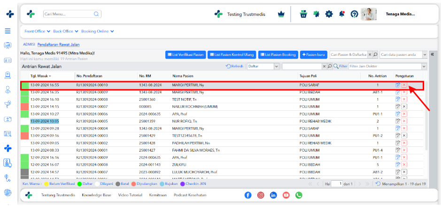Viewport: 441px width, 206px height.
Task: Expand the Booking Online menu
Action: (x=98, y=31)
